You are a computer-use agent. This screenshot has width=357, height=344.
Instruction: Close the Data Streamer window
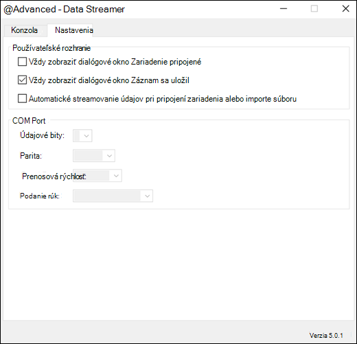[x=345, y=9]
